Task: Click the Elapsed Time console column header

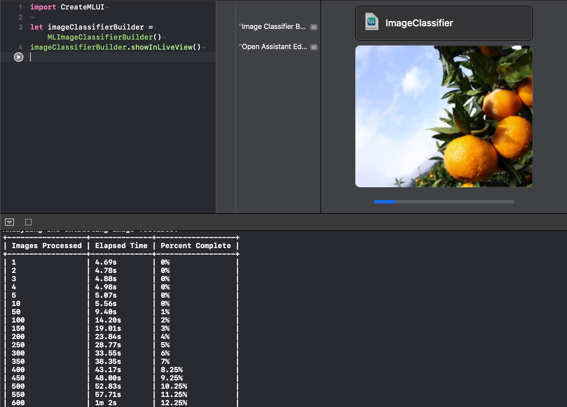Action: point(121,245)
